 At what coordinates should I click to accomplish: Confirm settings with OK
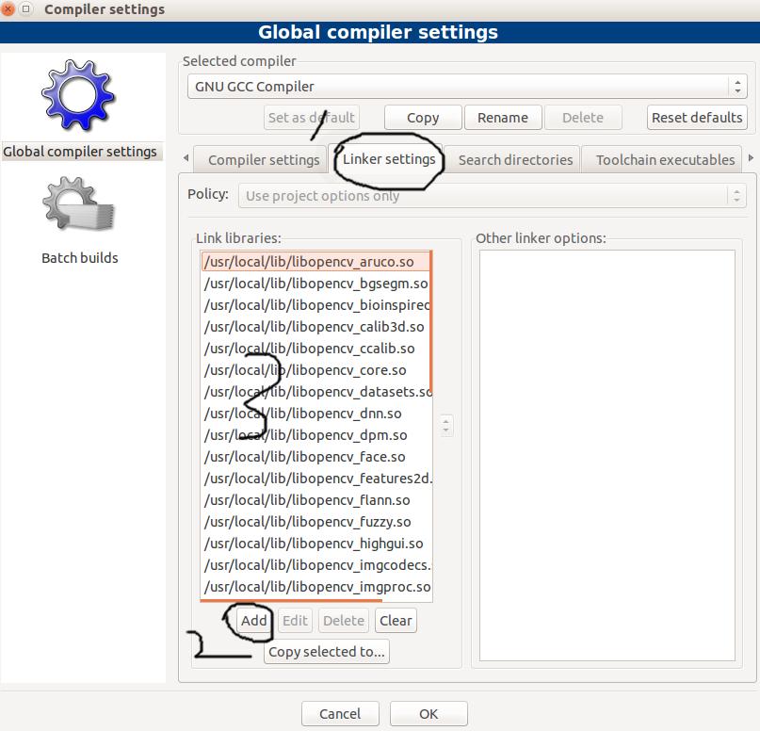click(429, 713)
